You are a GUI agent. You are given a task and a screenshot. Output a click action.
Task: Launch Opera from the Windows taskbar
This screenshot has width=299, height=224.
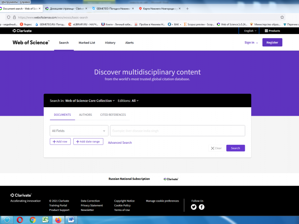tap(19, 220)
